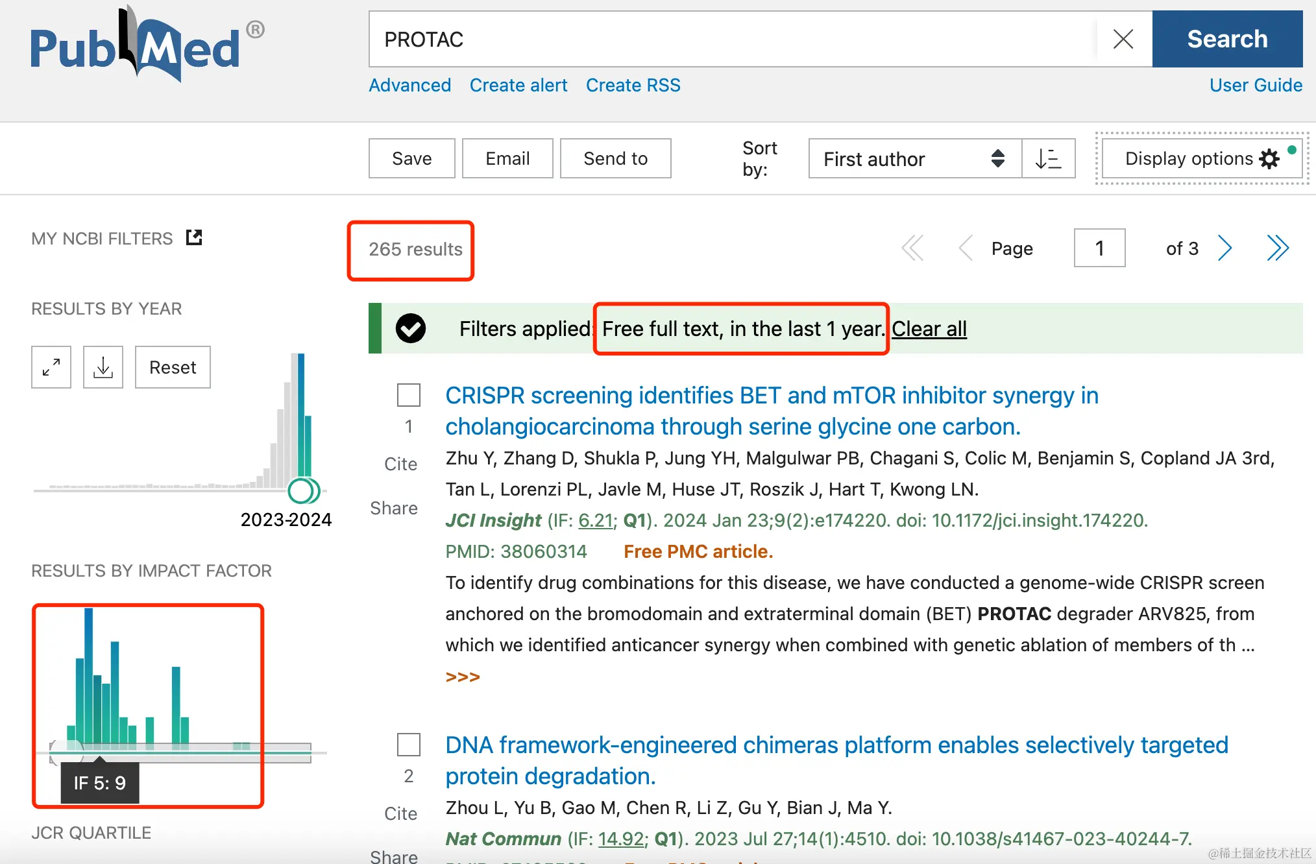The width and height of the screenshot is (1316, 864).
Task: Clear the search box with X icon
Action: 1123,39
